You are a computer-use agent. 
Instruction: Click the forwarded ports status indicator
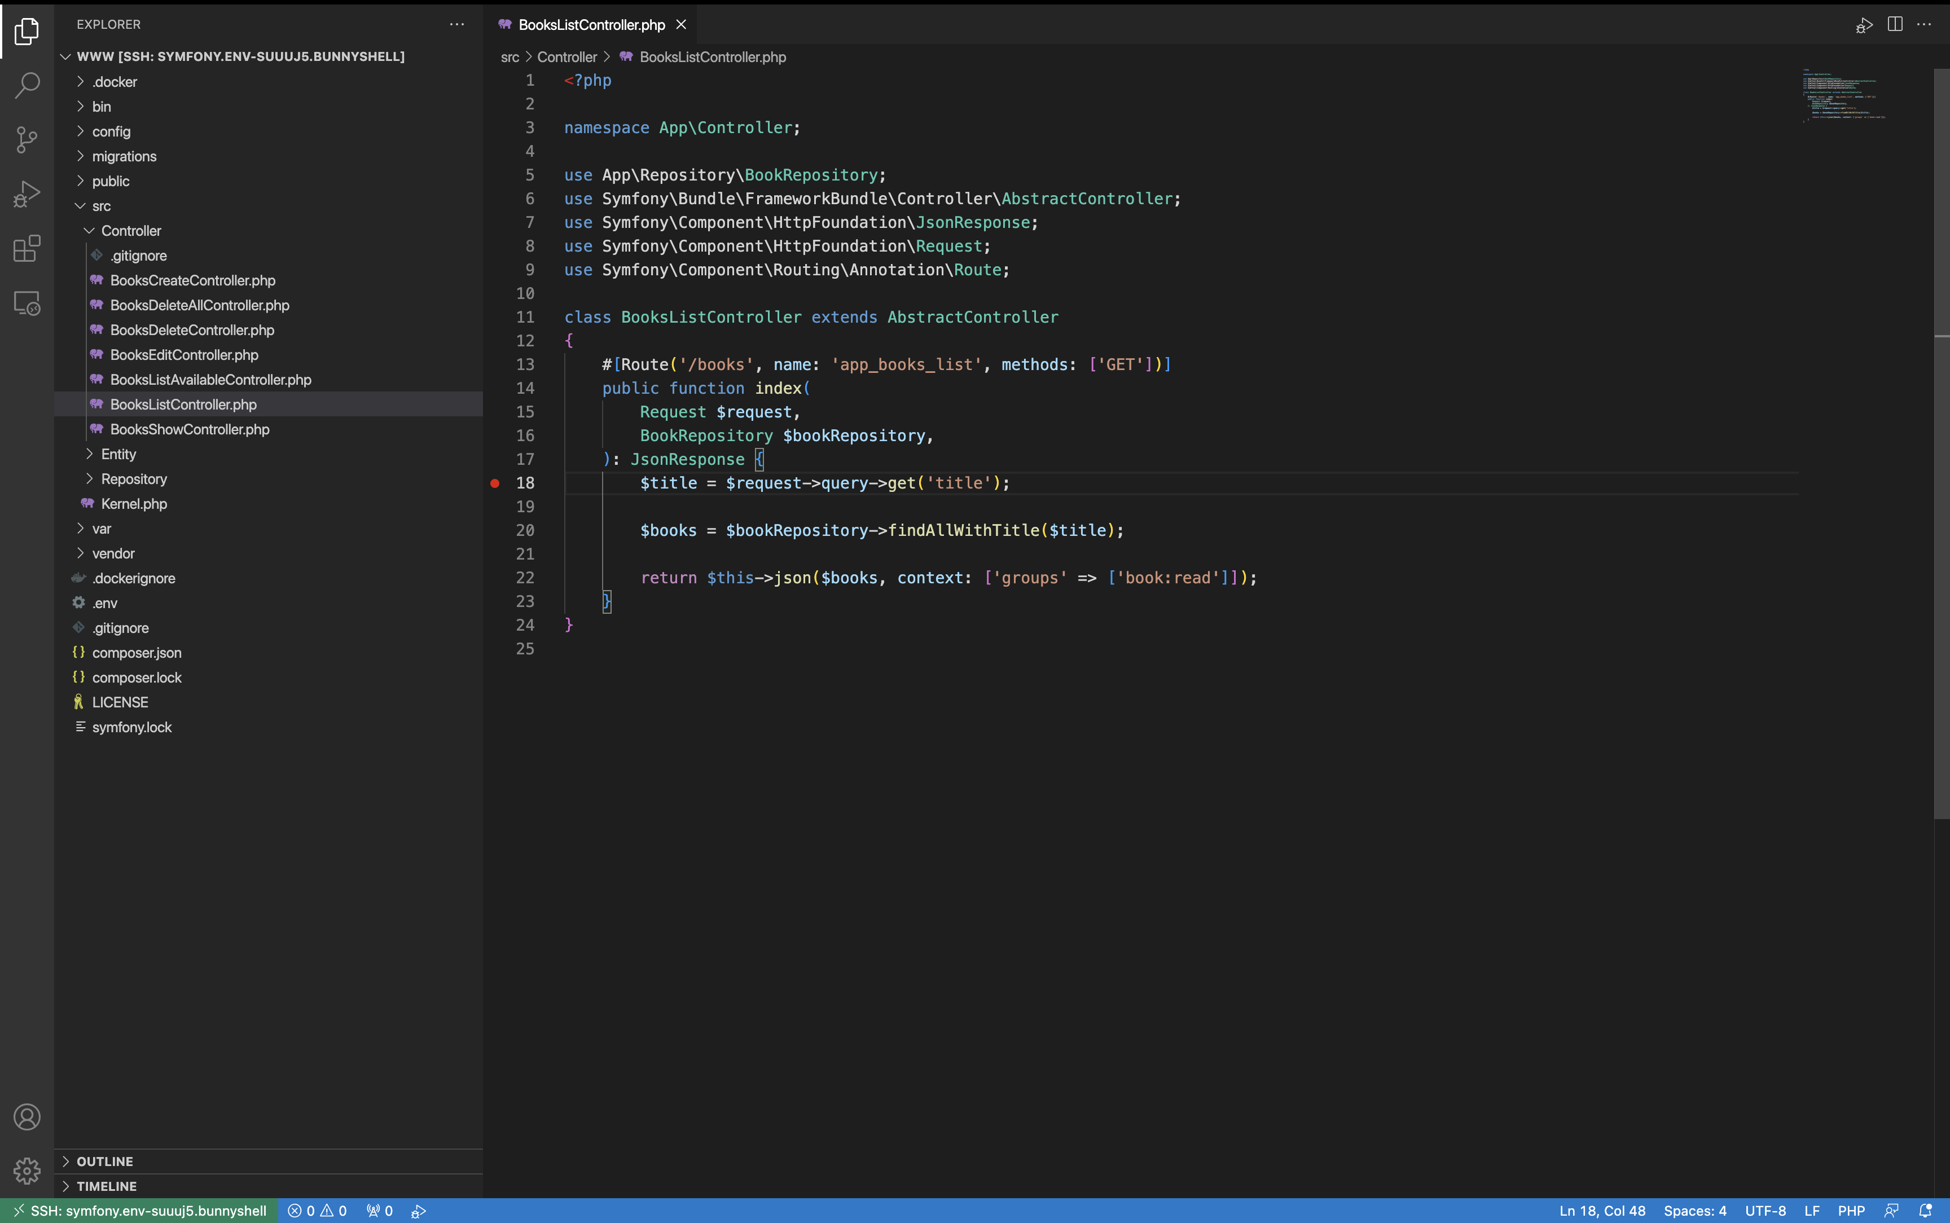(x=379, y=1211)
